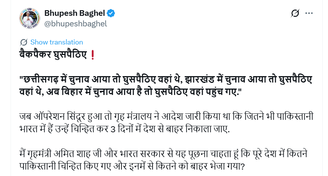Click the Show translation link
Image resolution: width=328 pixels, height=176 pixels.
click(56, 42)
